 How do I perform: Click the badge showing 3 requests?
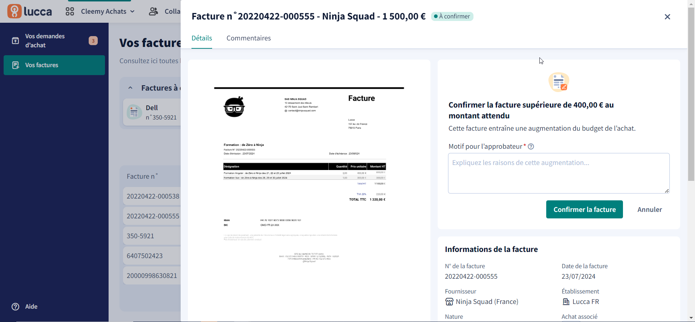coord(93,41)
